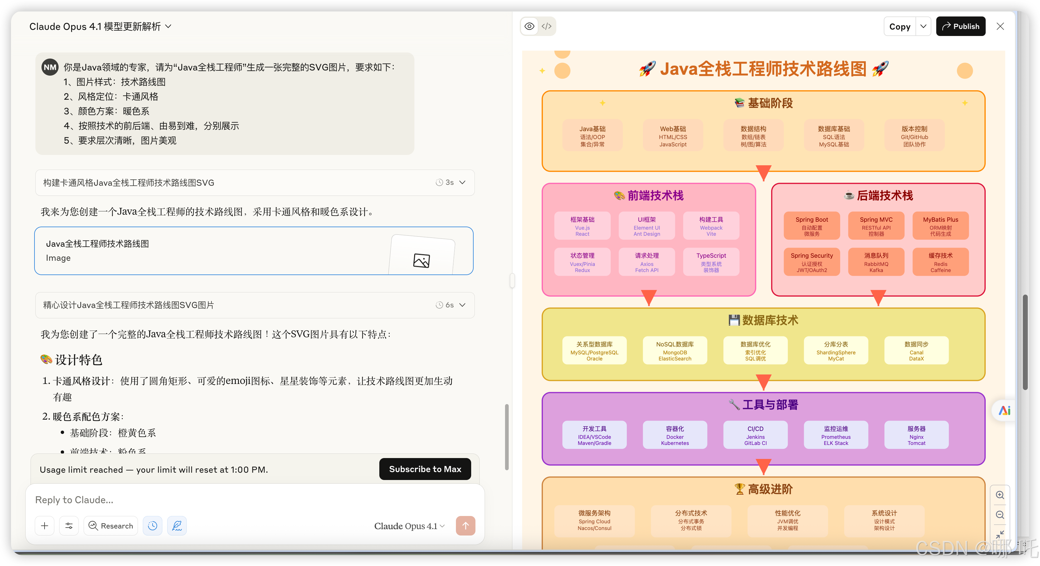The image size is (1040, 566).
Task: Open the tools settings slider icon
Action: pos(69,526)
